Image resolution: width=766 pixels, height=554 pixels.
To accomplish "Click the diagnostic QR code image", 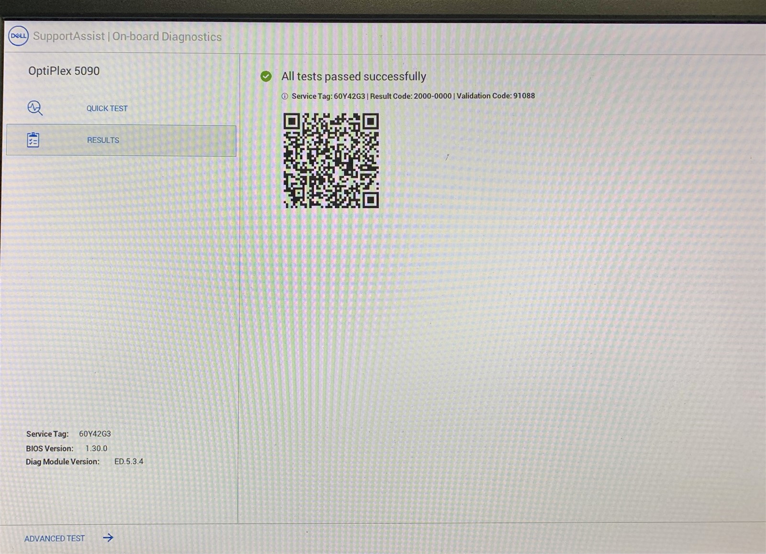I will pos(331,160).
